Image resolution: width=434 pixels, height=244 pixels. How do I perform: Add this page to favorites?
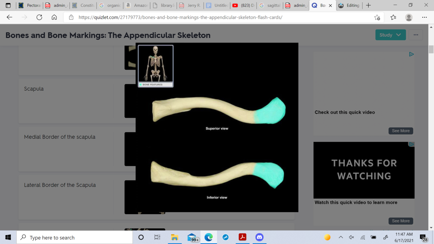point(377,17)
